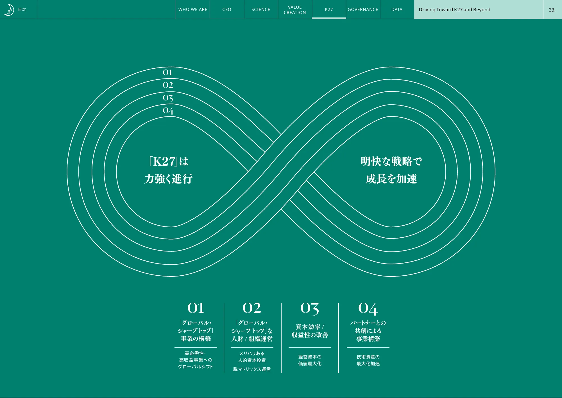Switch to the CEO section tab
Image resolution: width=562 pixels, height=398 pixels.
tap(227, 9)
